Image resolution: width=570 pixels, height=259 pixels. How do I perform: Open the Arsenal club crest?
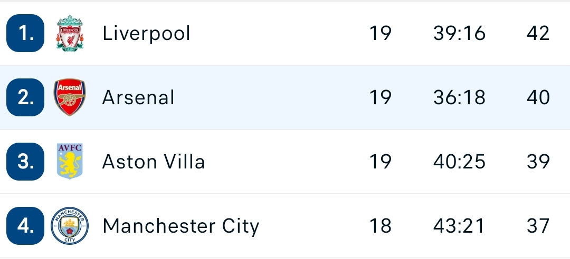coord(70,97)
